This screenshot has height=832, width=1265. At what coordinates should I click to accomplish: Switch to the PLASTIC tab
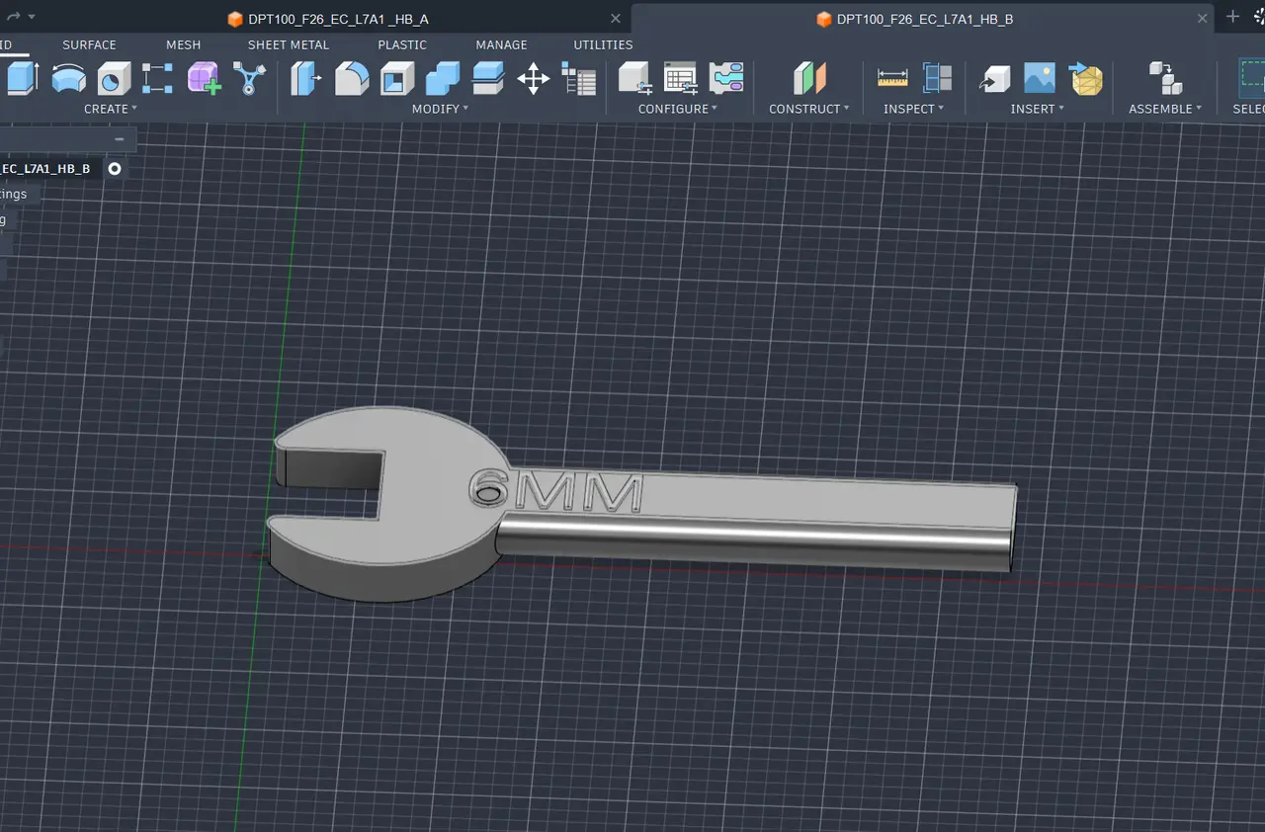[x=402, y=44]
